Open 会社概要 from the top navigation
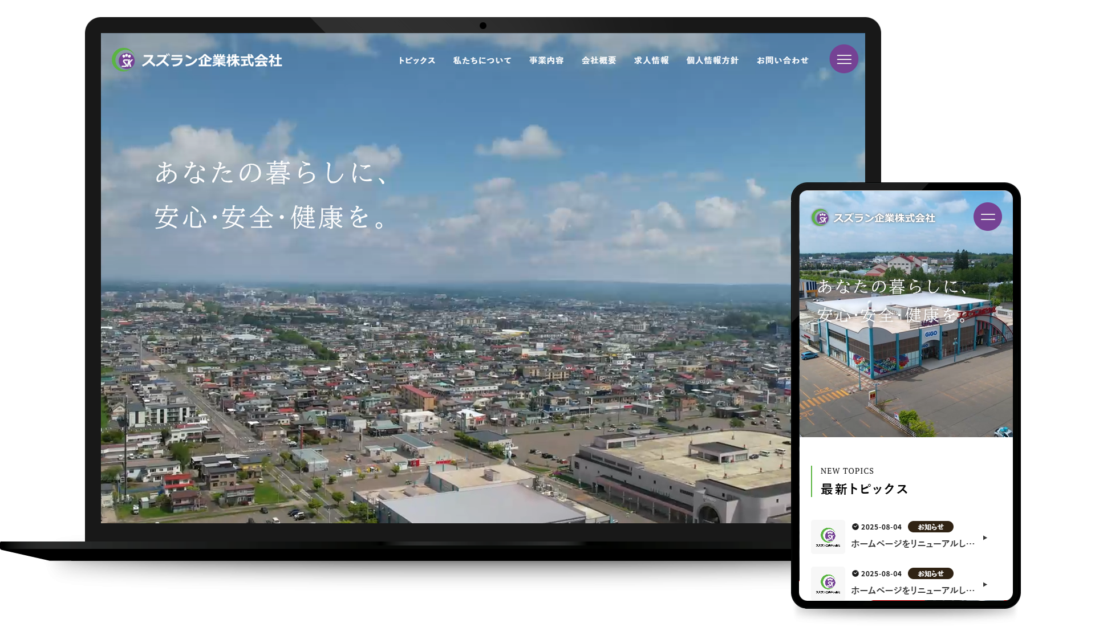The image size is (1095, 627). pyautogui.click(x=598, y=60)
